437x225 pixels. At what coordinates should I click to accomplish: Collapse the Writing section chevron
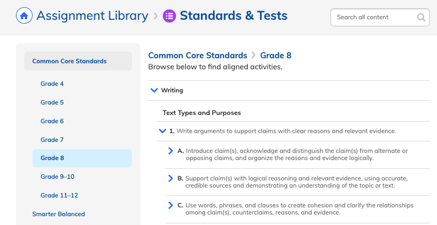(x=154, y=90)
